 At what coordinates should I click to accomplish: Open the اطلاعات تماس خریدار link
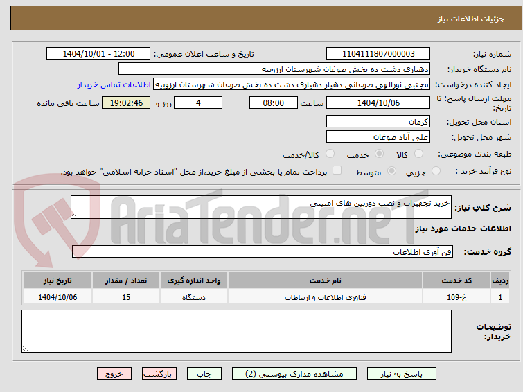pos(114,84)
